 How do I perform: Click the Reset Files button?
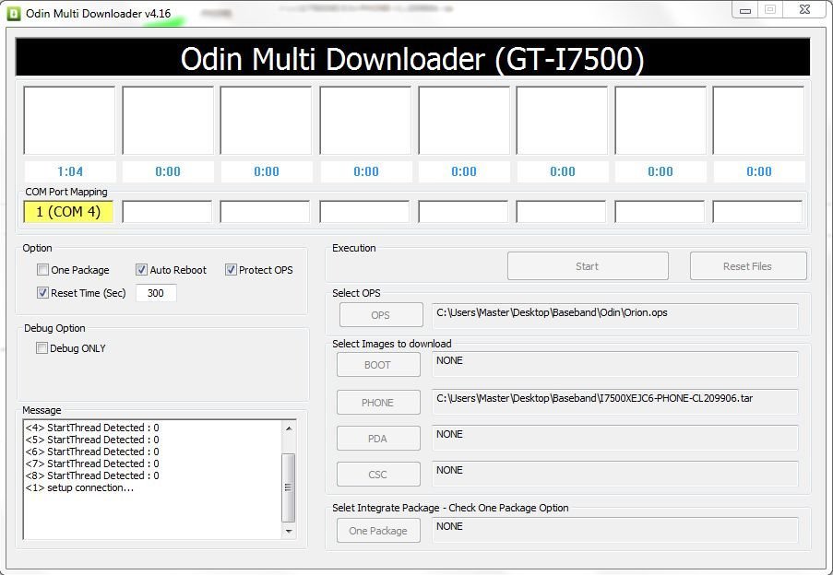(748, 266)
